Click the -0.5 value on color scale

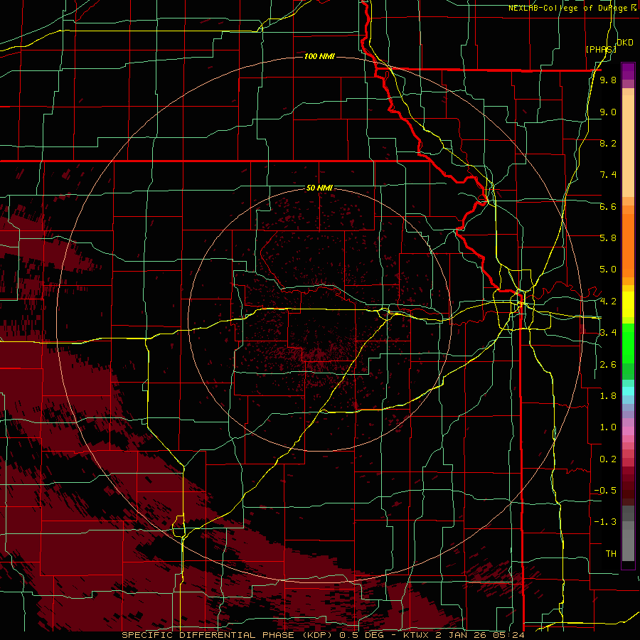click(x=605, y=491)
